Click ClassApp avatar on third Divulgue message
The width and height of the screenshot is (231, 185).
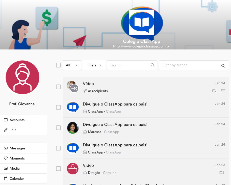(73, 148)
